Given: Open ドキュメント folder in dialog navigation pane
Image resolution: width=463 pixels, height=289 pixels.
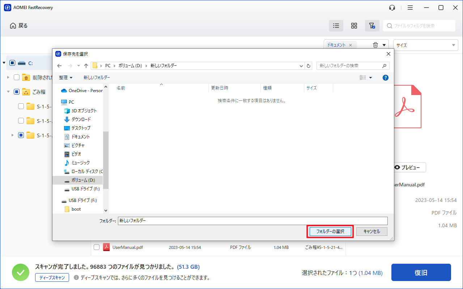Looking at the screenshot, I should click(x=77, y=137).
